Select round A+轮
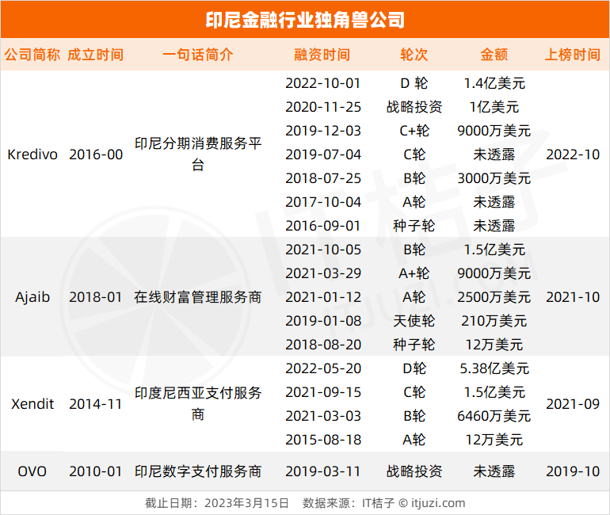610x515 pixels. pos(414,273)
